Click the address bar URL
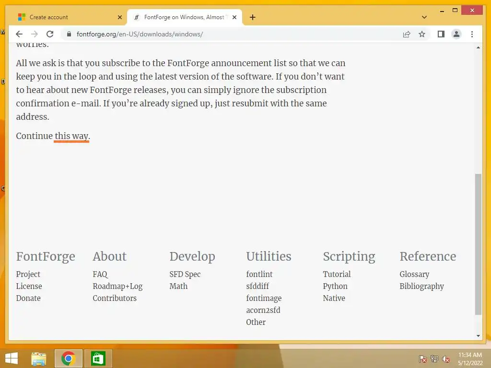 click(140, 34)
